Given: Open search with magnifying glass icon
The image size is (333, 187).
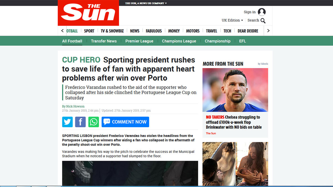Looking at the screenshot, I should (x=263, y=20).
